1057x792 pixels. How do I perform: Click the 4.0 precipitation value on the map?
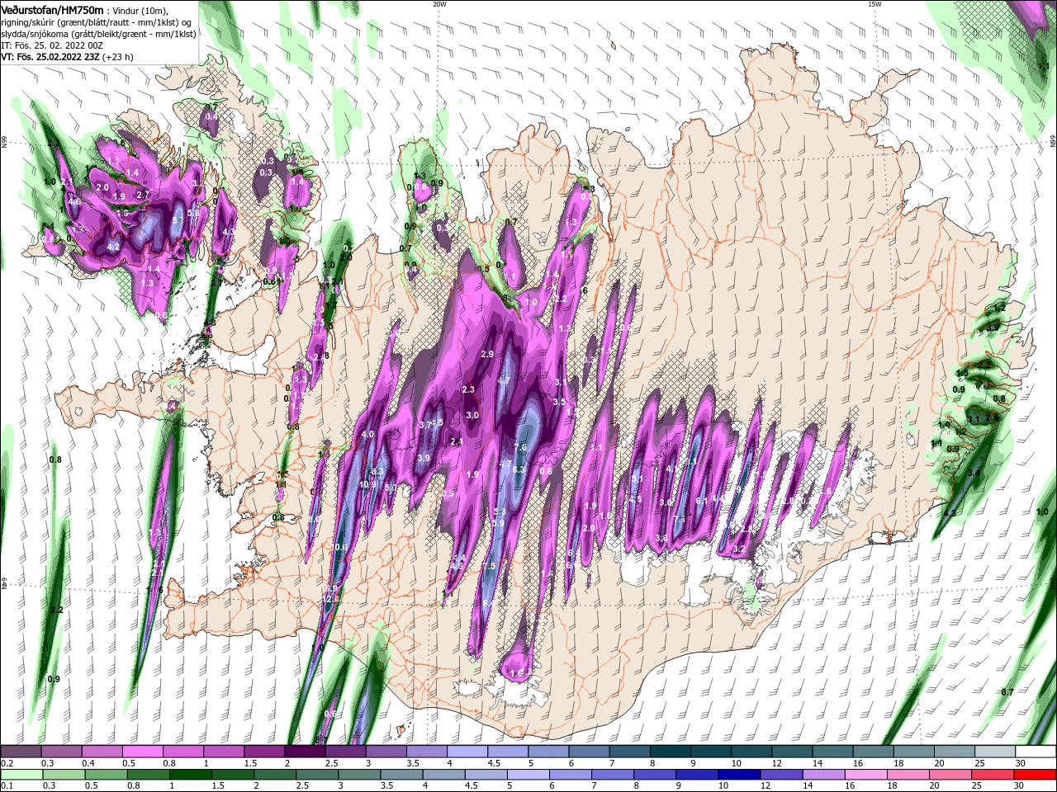coord(368,434)
